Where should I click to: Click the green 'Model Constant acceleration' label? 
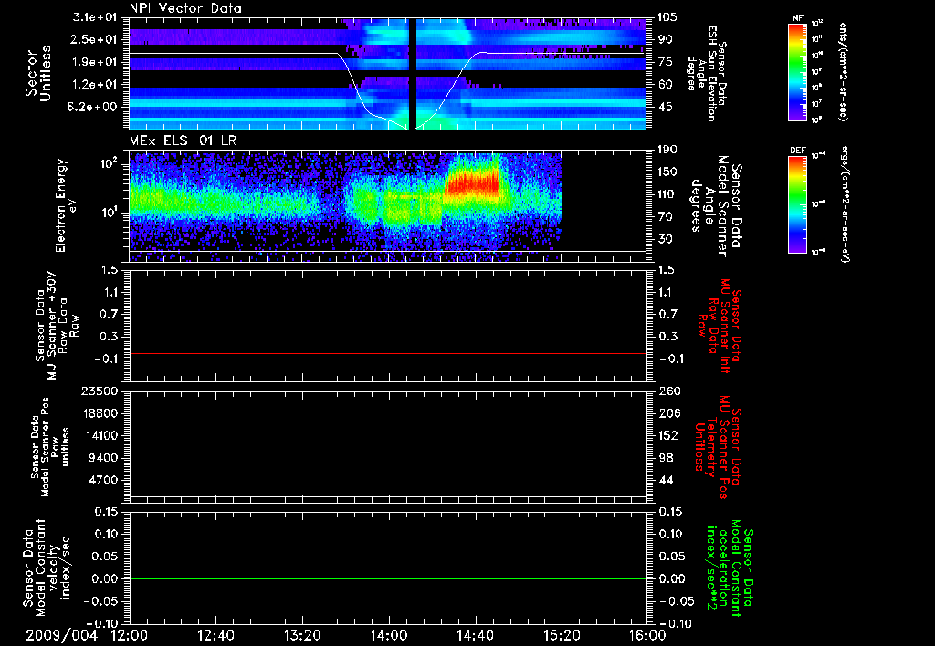(x=730, y=569)
